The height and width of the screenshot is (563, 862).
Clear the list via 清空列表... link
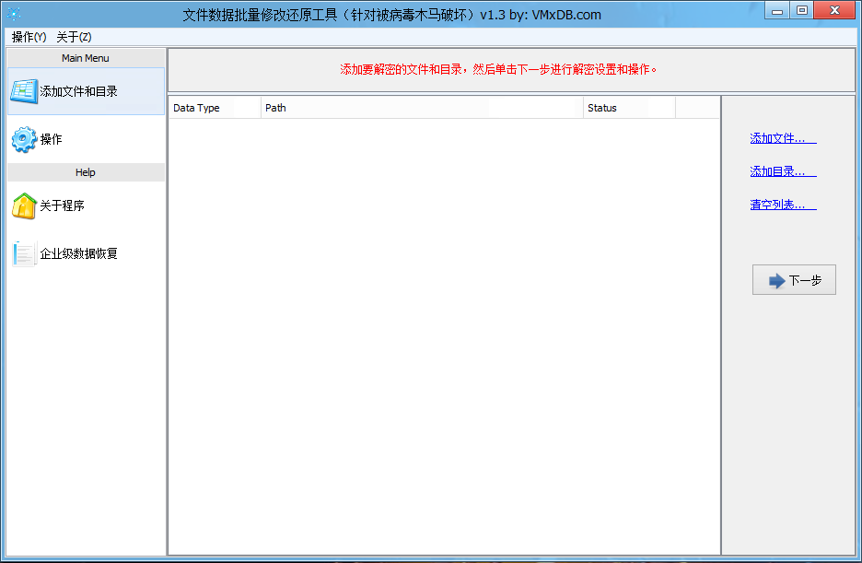pyautogui.click(x=783, y=205)
